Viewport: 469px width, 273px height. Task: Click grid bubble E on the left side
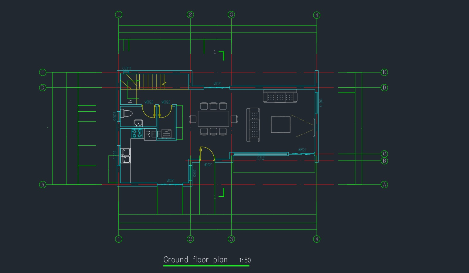point(43,72)
